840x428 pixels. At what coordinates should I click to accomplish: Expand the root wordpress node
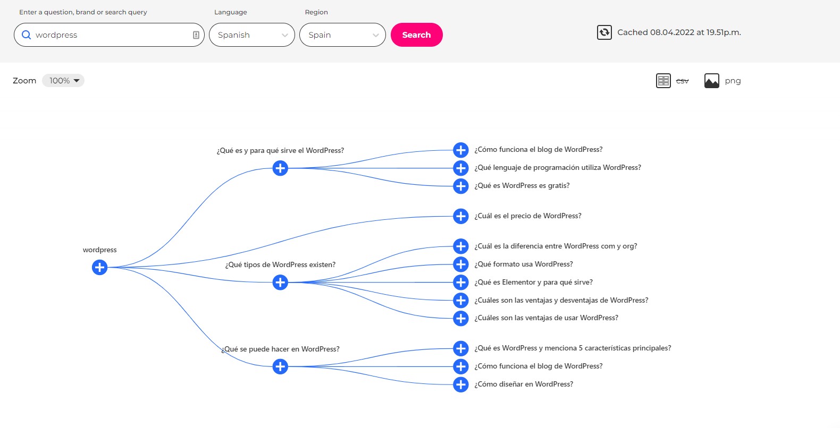coord(99,267)
